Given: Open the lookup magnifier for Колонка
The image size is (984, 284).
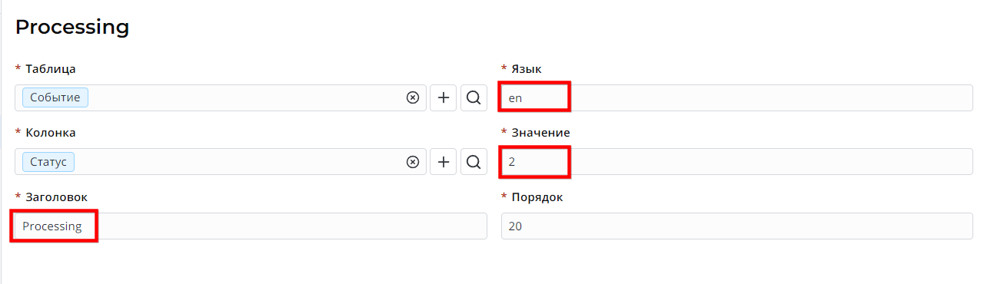Looking at the screenshot, I should pyautogui.click(x=474, y=162).
